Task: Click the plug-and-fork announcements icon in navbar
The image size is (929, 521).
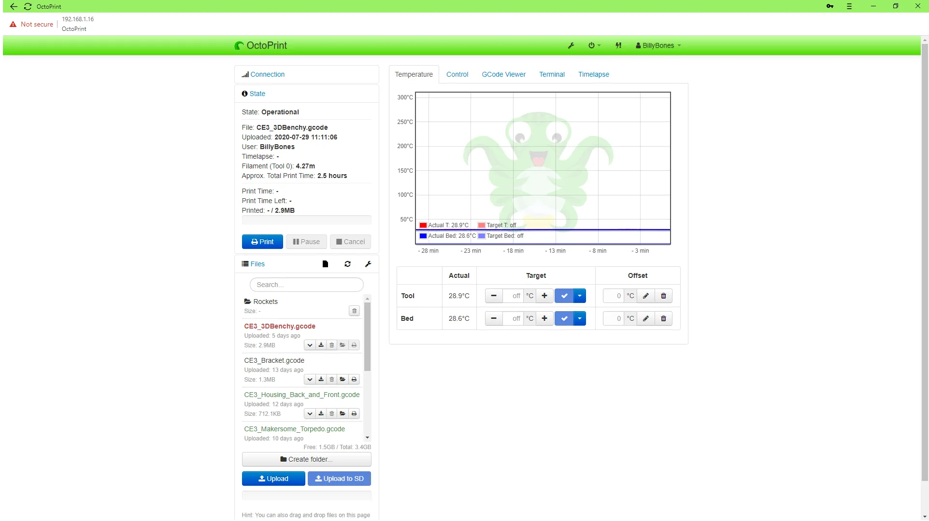Action: point(618,45)
